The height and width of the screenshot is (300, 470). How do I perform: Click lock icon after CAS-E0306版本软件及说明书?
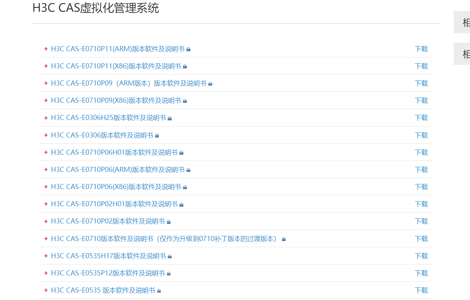[157, 136]
